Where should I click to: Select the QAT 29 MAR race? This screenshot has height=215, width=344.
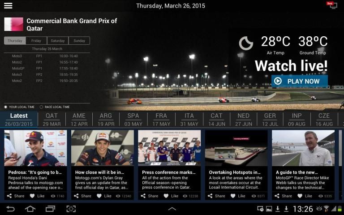click(x=52, y=120)
